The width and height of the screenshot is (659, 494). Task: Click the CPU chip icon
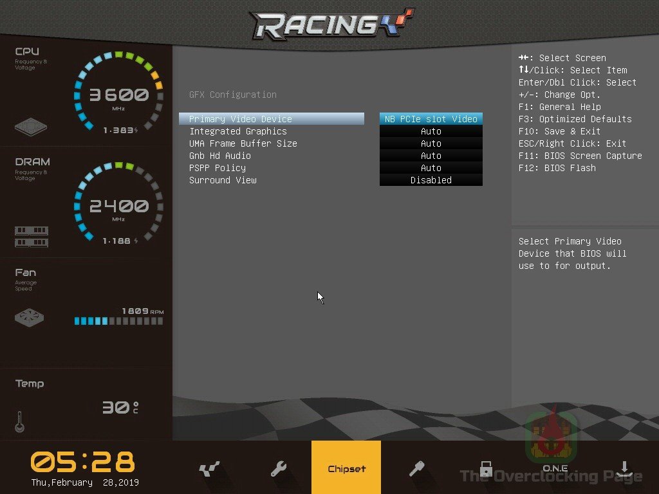pos(31,126)
